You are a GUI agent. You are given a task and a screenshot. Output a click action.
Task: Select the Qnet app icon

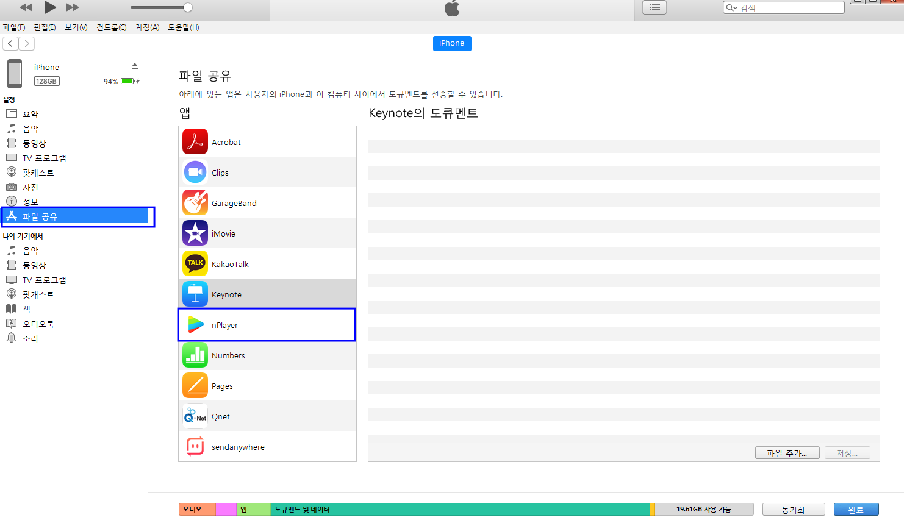[195, 416]
